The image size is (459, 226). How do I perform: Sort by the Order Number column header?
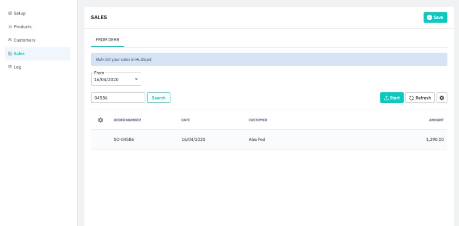click(127, 120)
